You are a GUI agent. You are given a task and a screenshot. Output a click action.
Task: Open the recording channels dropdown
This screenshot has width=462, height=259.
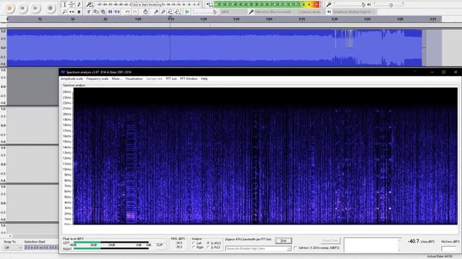(x=310, y=12)
